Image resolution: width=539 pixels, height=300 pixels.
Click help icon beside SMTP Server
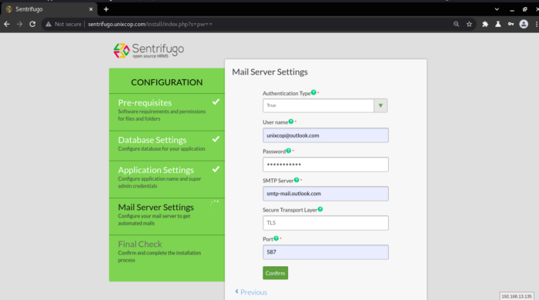296,180
